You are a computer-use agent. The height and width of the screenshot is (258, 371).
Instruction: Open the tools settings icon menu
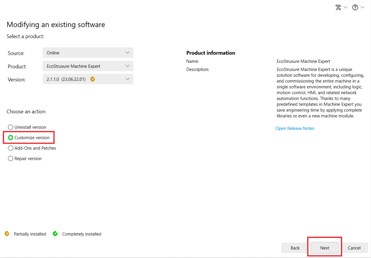click(x=338, y=7)
